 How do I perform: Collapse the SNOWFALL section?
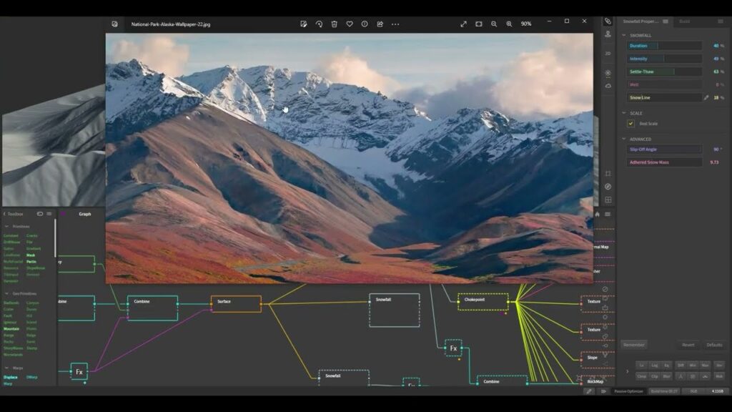[x=623, y=35]
